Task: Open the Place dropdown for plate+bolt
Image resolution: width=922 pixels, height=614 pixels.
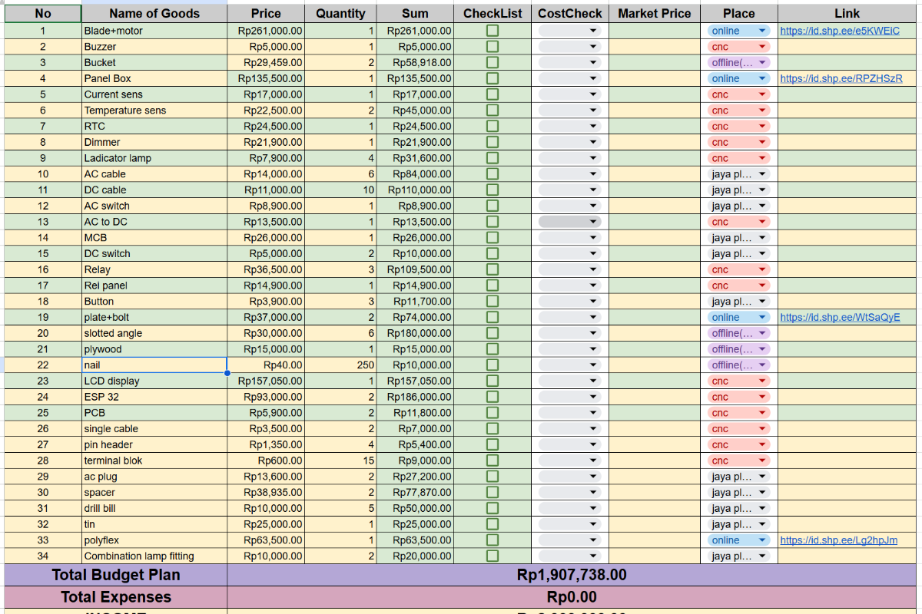Action: tap(738, 317)
